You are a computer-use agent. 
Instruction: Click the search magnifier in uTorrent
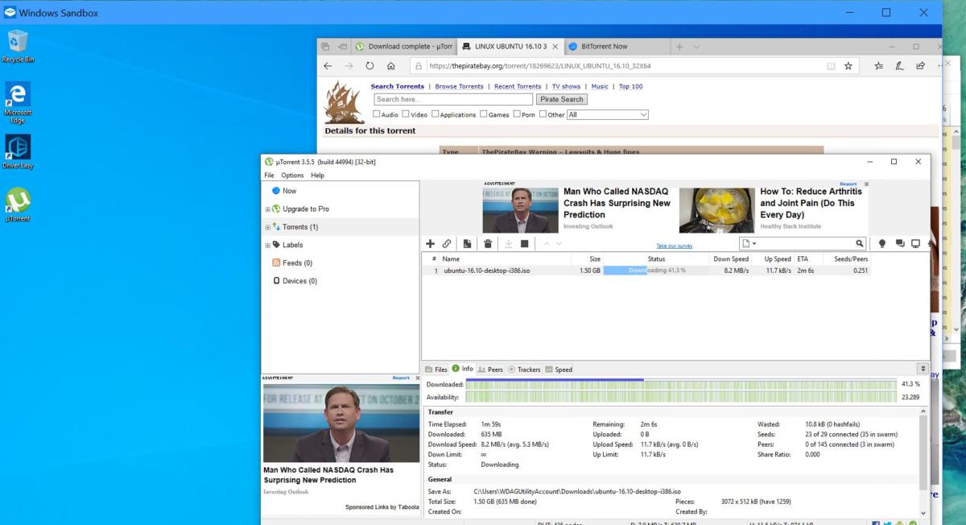click(x=860, y=243)
